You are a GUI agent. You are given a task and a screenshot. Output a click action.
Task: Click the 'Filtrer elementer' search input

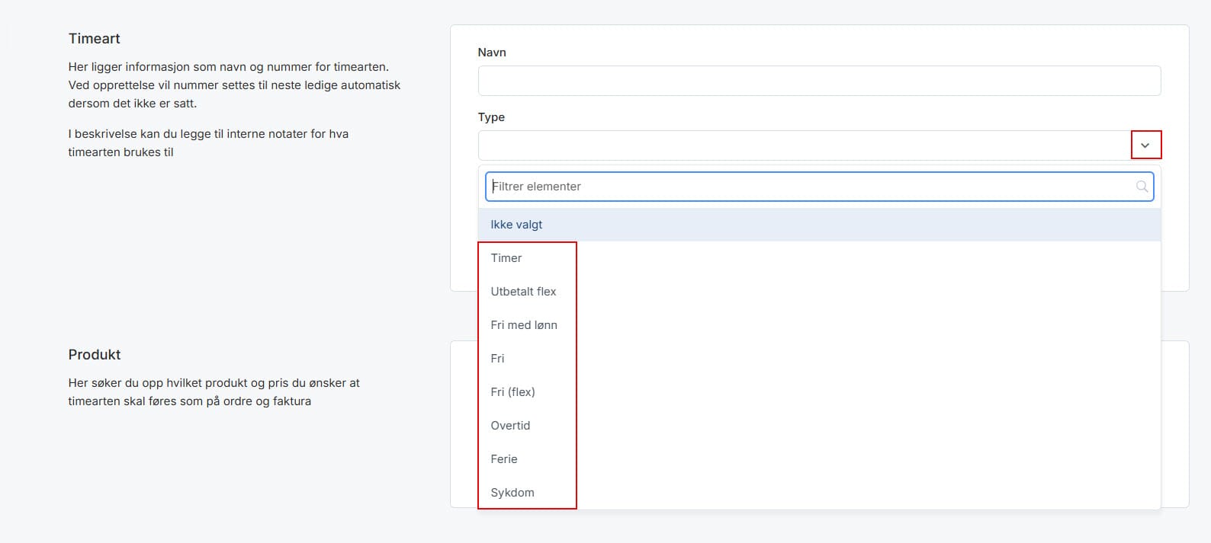[x=808, y=187]
